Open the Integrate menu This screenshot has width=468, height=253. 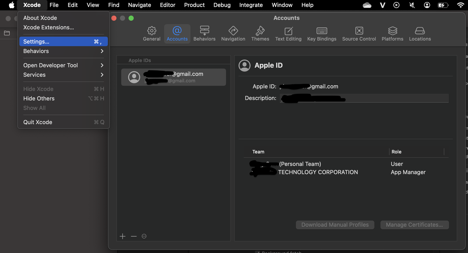point(251,5)
